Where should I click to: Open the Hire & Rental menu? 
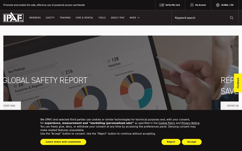click(84, 18)
